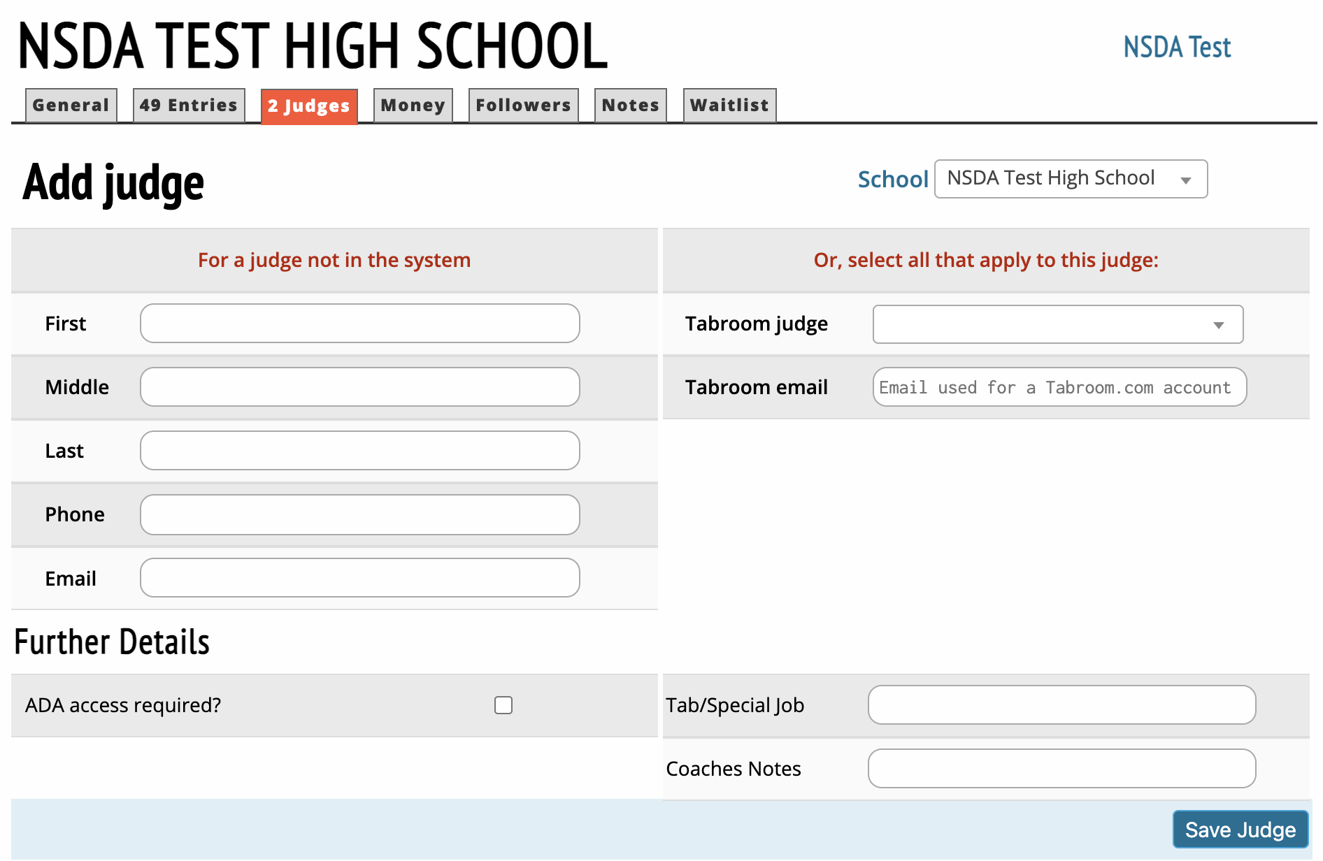Expand the School dropdown

(1070, 179)
